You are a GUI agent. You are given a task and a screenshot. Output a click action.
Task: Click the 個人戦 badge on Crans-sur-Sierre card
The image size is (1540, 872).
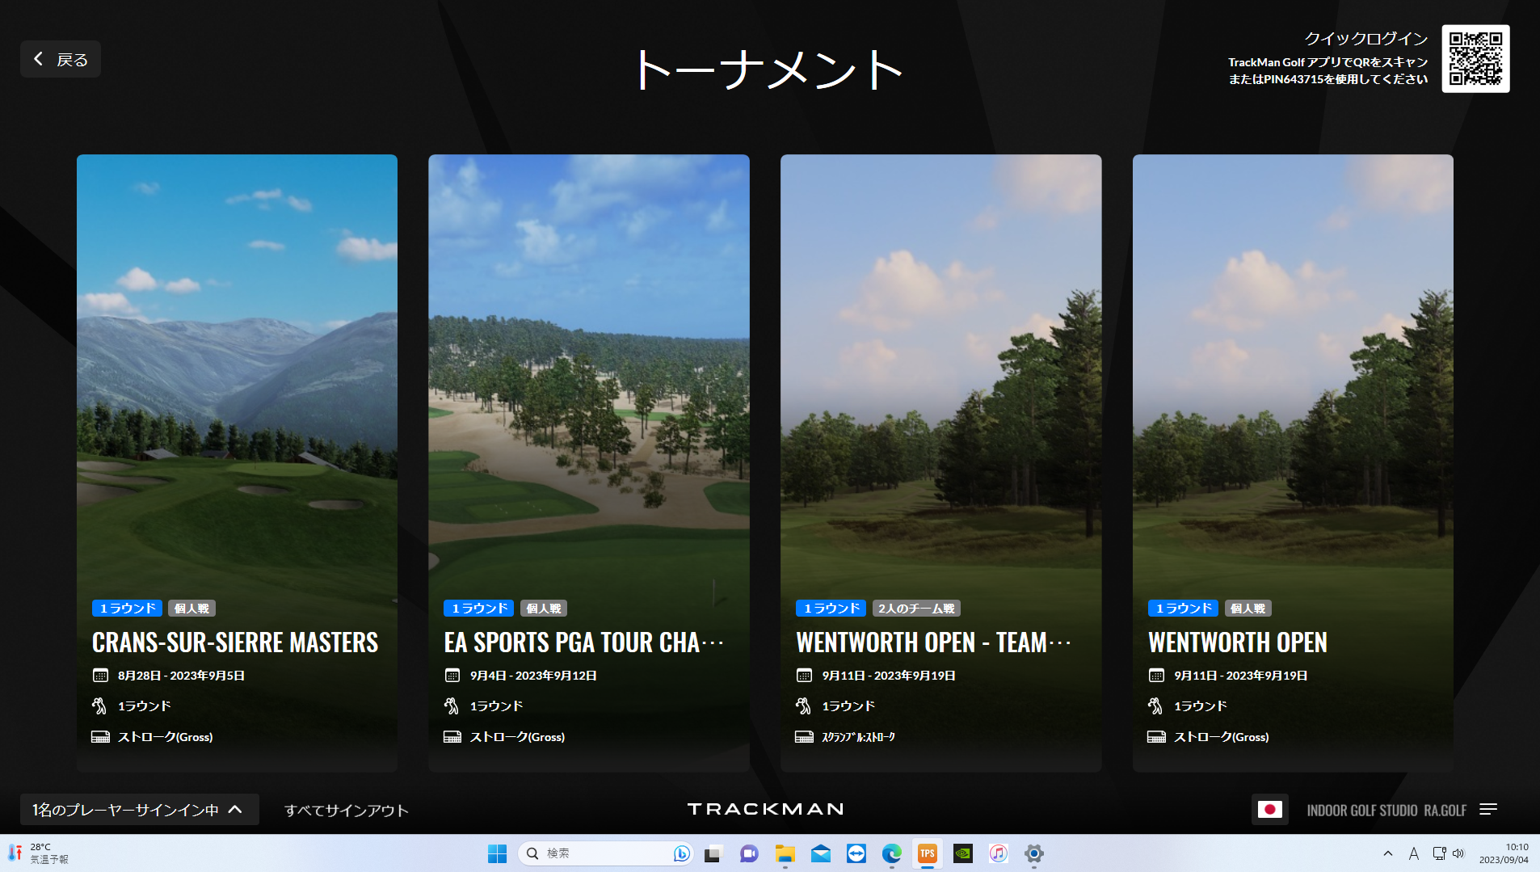tap(191, 609)
